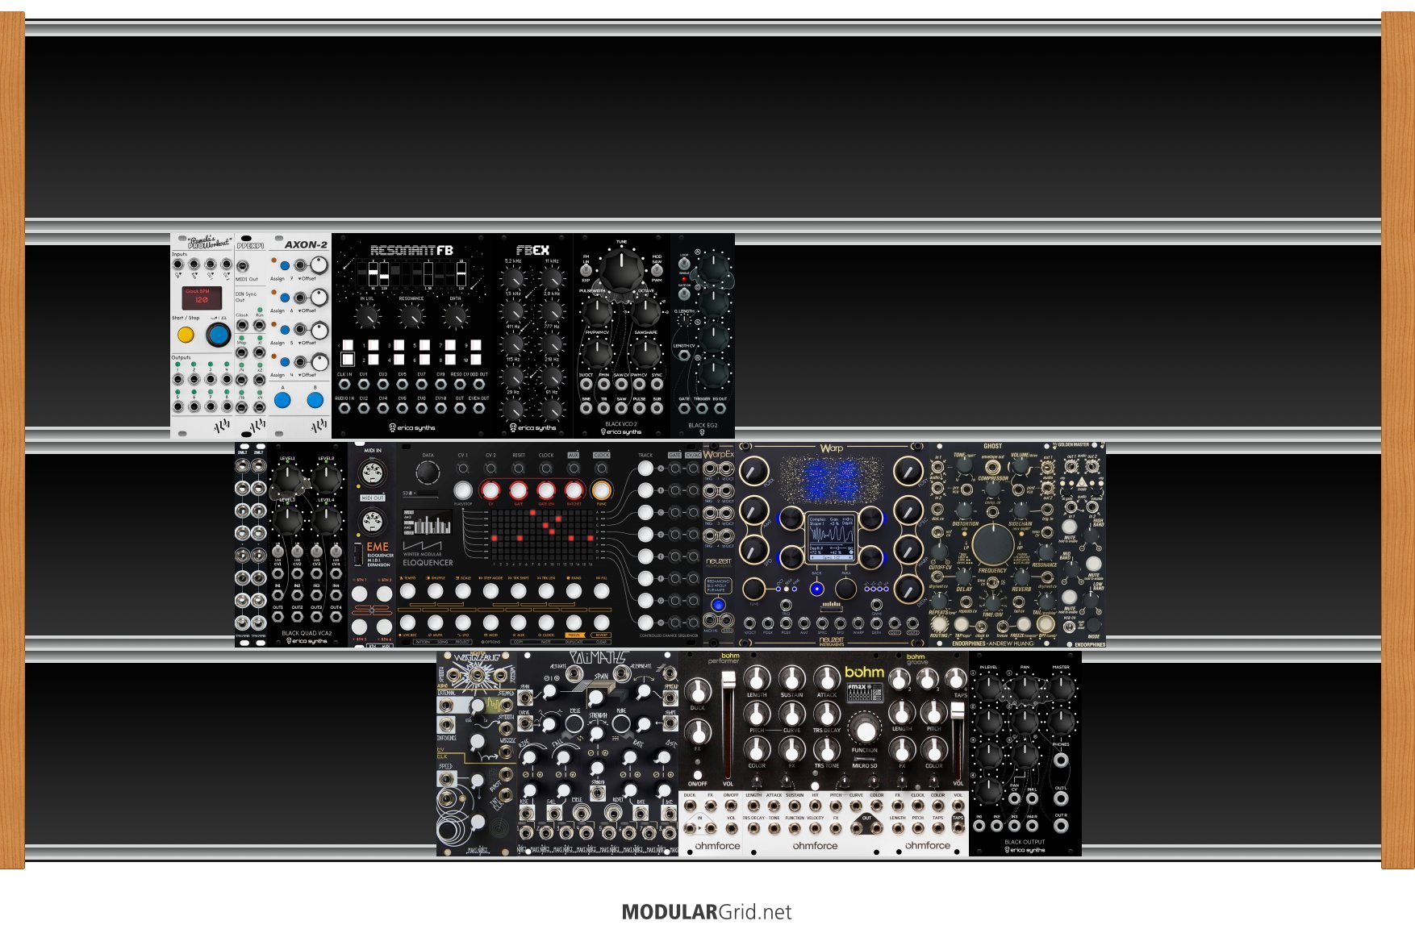Flip the LOOP/SINGLE switch on Black EG2
1415x929 pixels.
(684, 264)
